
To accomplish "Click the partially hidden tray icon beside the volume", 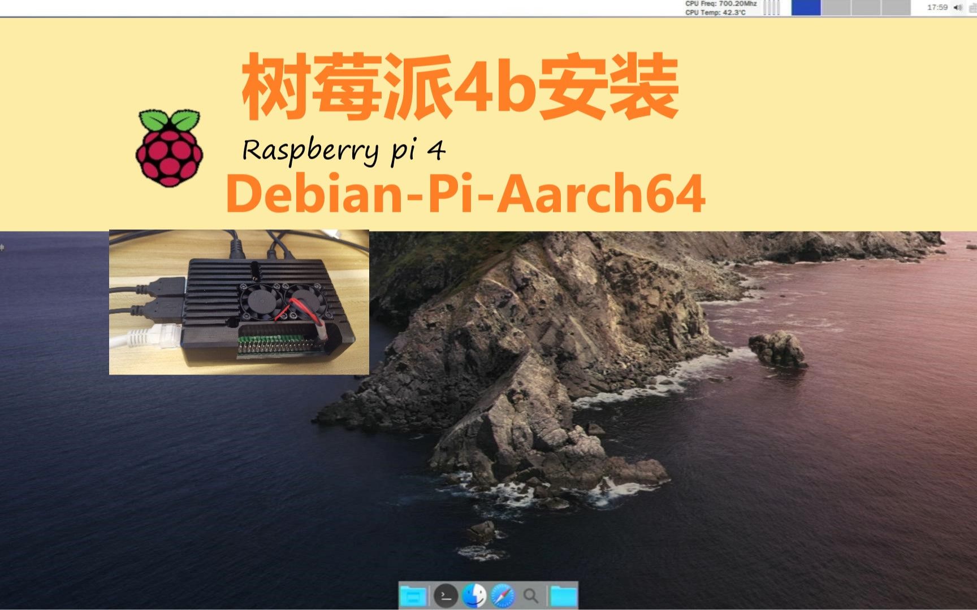I will coord(972,7).
